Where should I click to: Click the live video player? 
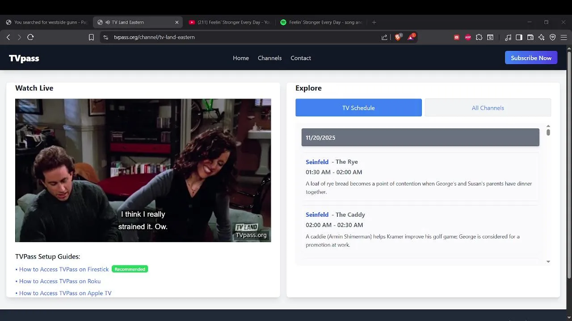(x=143, y=170)
